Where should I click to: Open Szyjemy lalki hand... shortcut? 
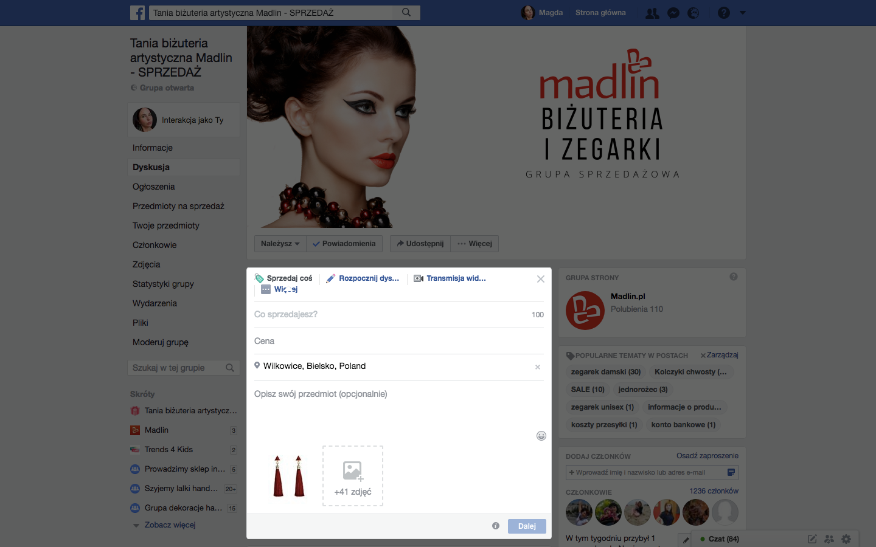184,489
